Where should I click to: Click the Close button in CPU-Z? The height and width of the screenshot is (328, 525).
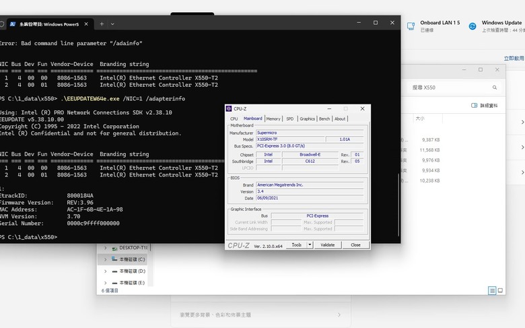355,245
